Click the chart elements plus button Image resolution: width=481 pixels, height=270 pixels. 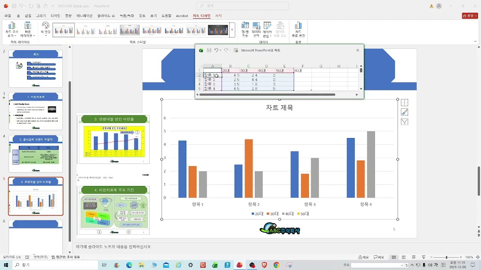[404, 102]
